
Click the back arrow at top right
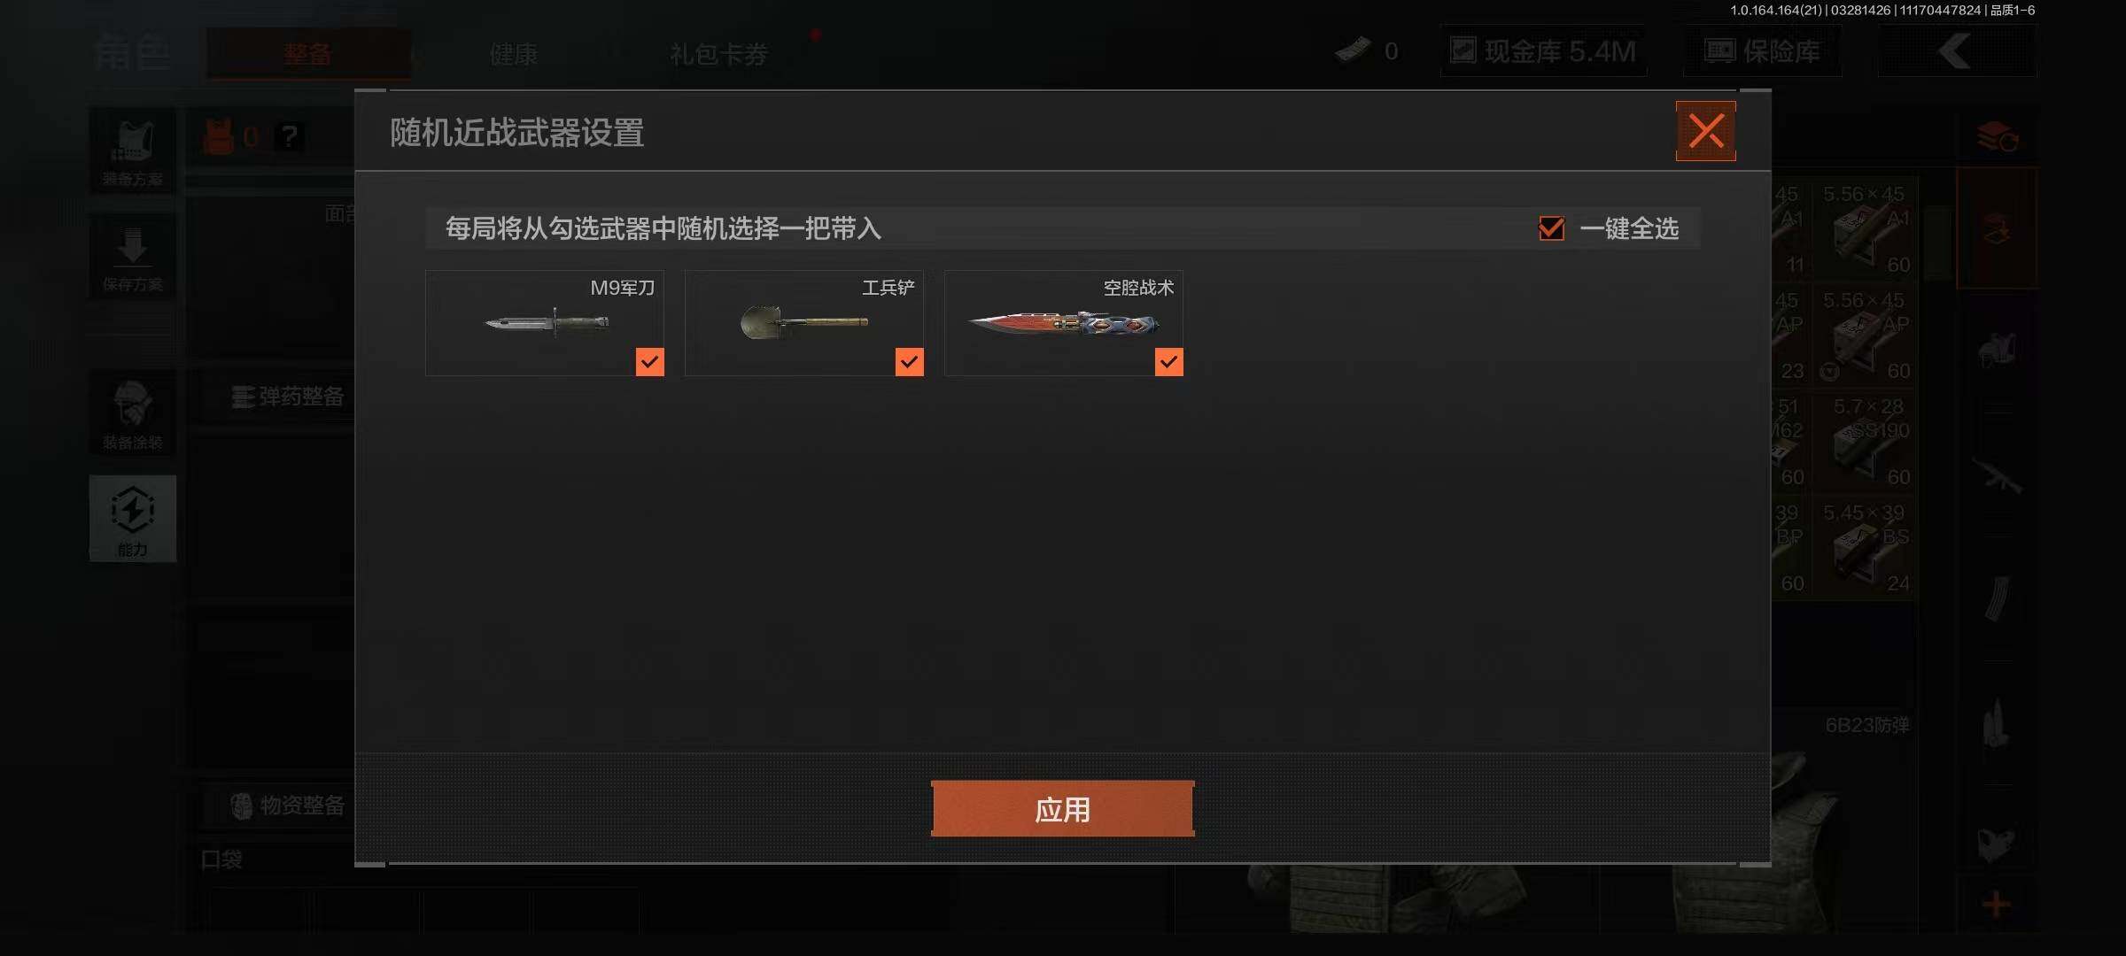click(x=1956, y=50)
